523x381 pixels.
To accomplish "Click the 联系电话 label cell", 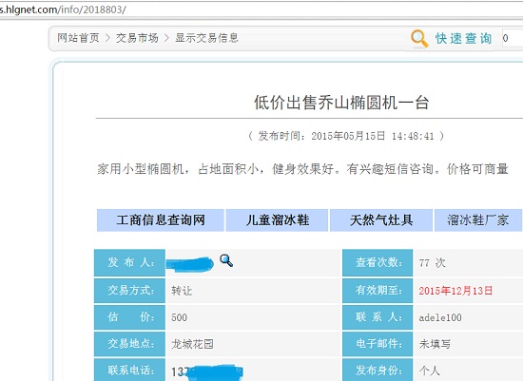I will click(129, 370).
